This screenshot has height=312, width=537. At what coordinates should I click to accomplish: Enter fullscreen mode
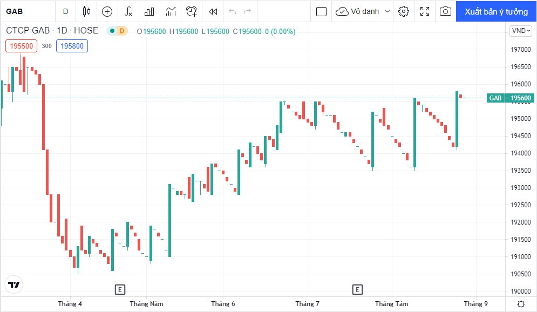[425, 11]
